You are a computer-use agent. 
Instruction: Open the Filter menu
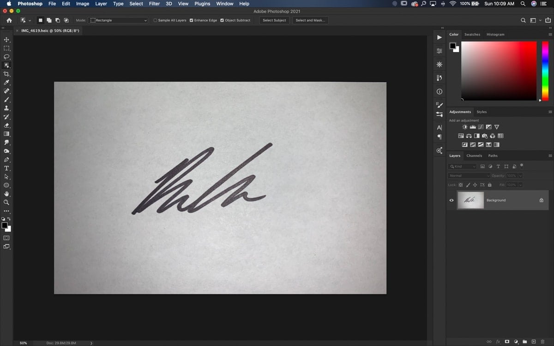(154, 4)
